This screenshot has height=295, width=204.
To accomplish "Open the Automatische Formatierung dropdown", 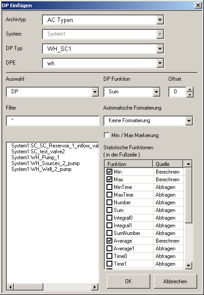I will pyautogui.click(x=189, y=120).
